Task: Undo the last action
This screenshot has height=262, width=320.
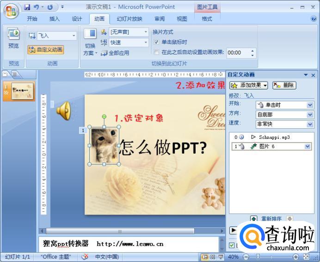Action: (x=37, y=7)
